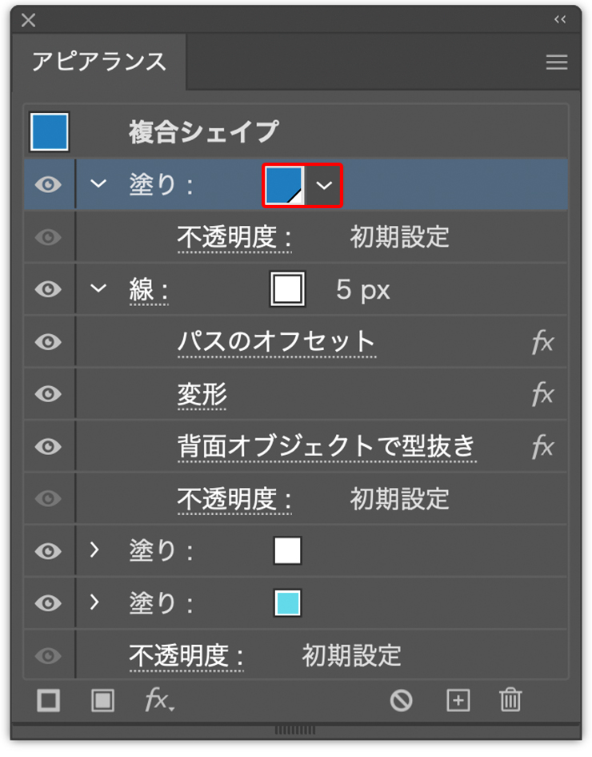Select the アピアランス panel tab
Viewport: 592px width, 757px height.
[98, 62]
